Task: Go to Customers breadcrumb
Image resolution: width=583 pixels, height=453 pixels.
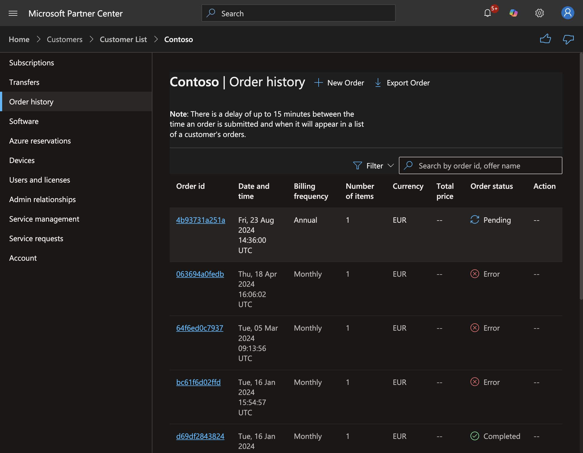Action: coord(65,39)
